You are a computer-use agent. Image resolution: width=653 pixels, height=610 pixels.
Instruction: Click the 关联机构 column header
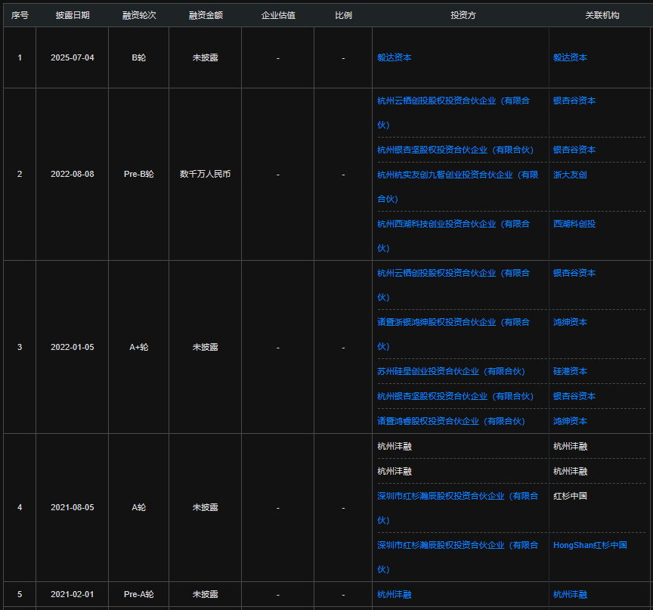(602, 15)
